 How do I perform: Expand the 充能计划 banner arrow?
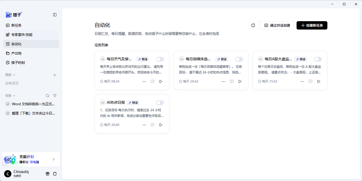54,159
